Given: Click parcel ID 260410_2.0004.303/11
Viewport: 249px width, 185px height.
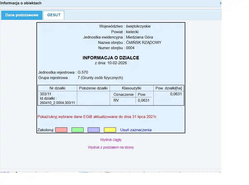Looking at the screenshot, I should coord(57,103).
